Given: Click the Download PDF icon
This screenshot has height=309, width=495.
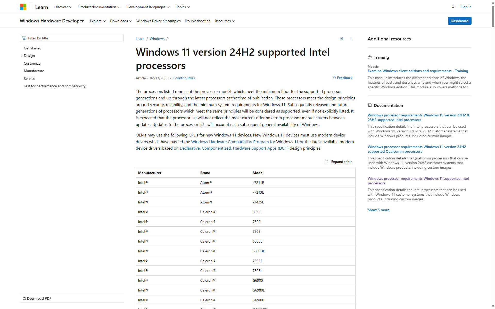Looking at the screenshot, I should pos(24,298).
